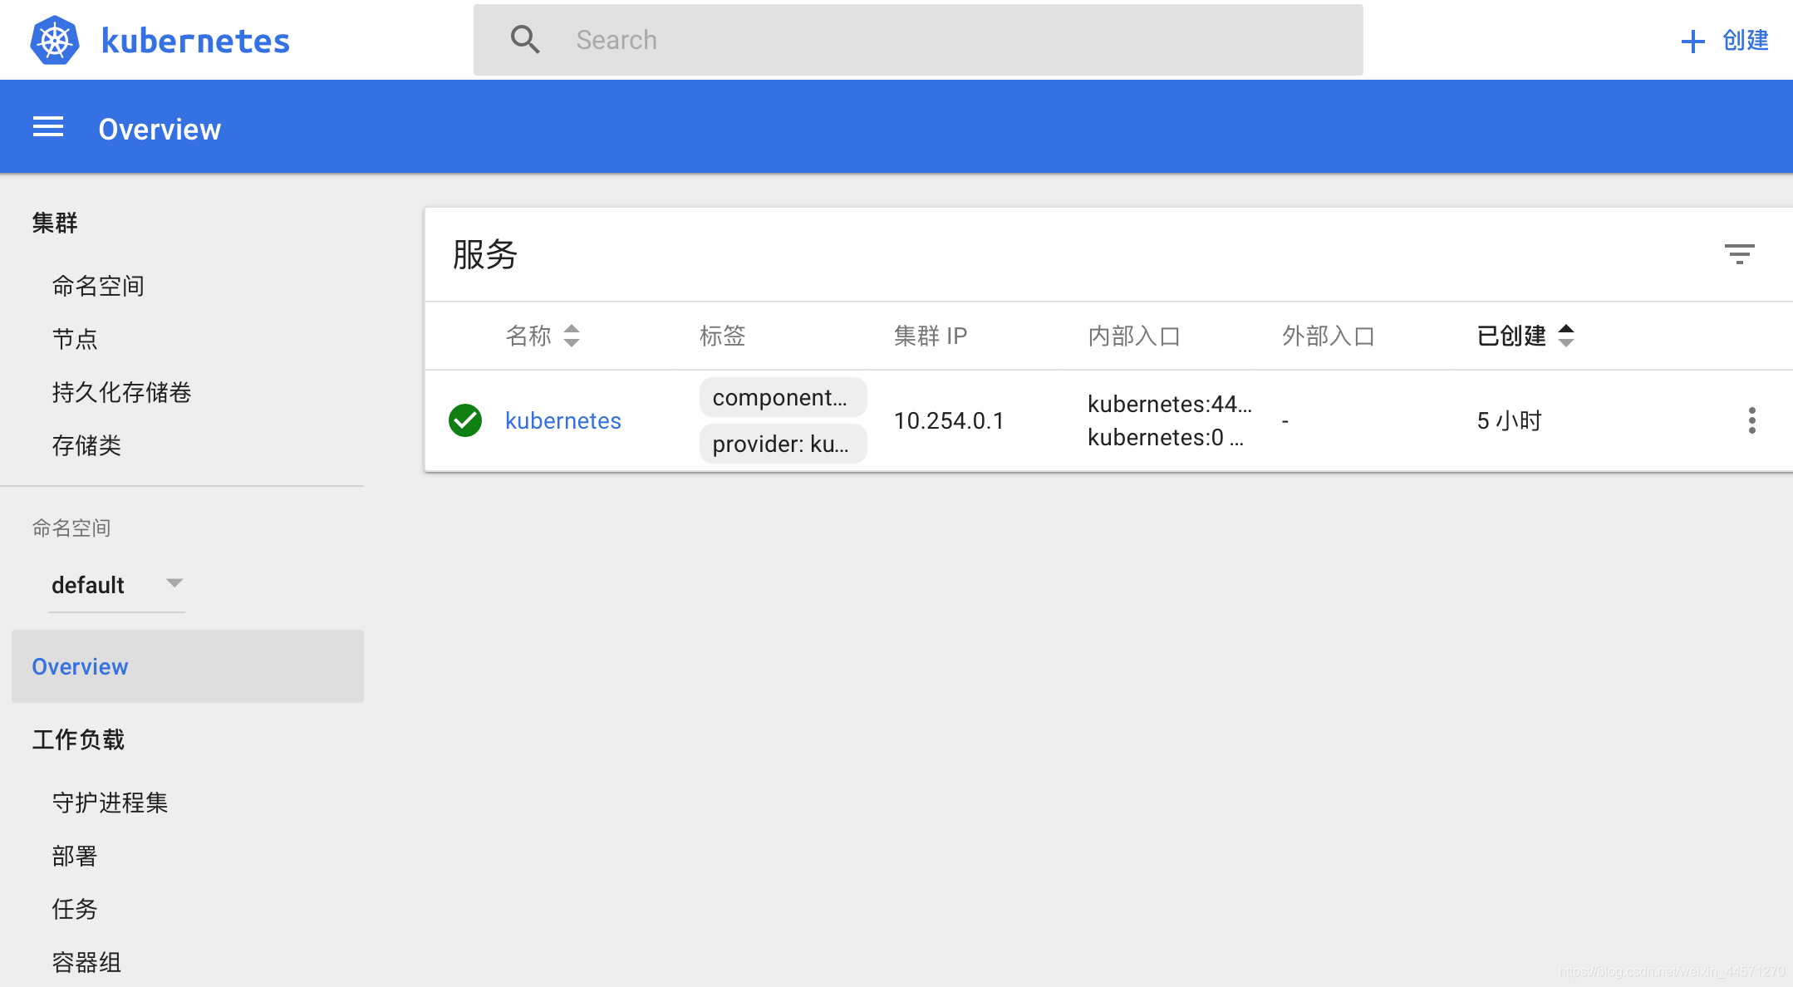Open 守护进程集 daemon sets
Image resolution: width=1793 pixels, height=987 pixels.
(x=110, y=803)
